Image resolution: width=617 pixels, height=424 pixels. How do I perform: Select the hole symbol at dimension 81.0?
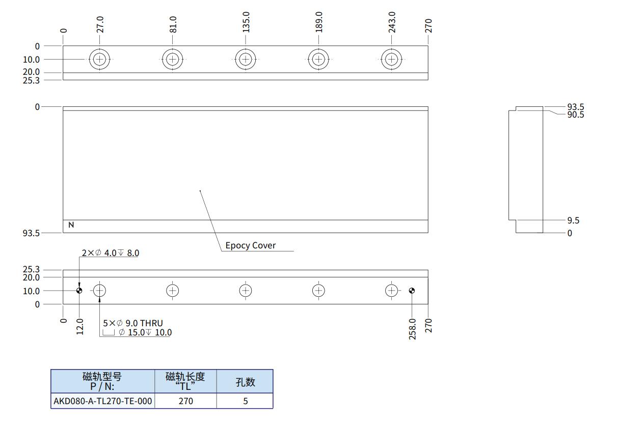click(172, 59)
